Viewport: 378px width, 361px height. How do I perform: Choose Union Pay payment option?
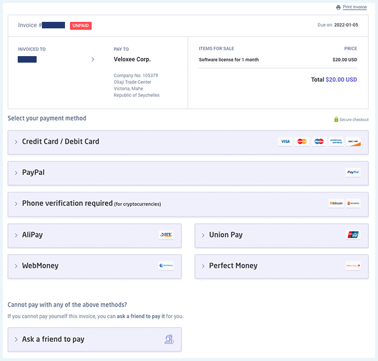click(282, 235)
